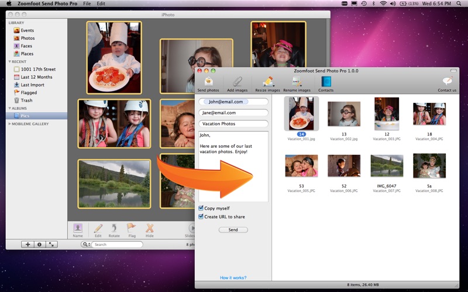Open the search options magnifier dropdown
This screenshot has height=292, width=468.
click(86, 244)
